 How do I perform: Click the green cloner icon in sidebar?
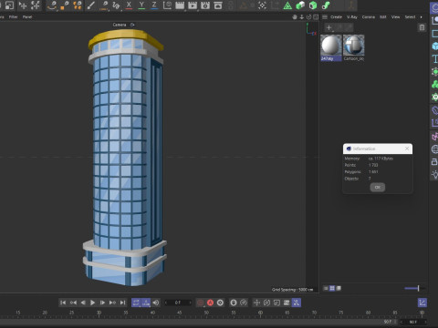click(x=435, y=84)
